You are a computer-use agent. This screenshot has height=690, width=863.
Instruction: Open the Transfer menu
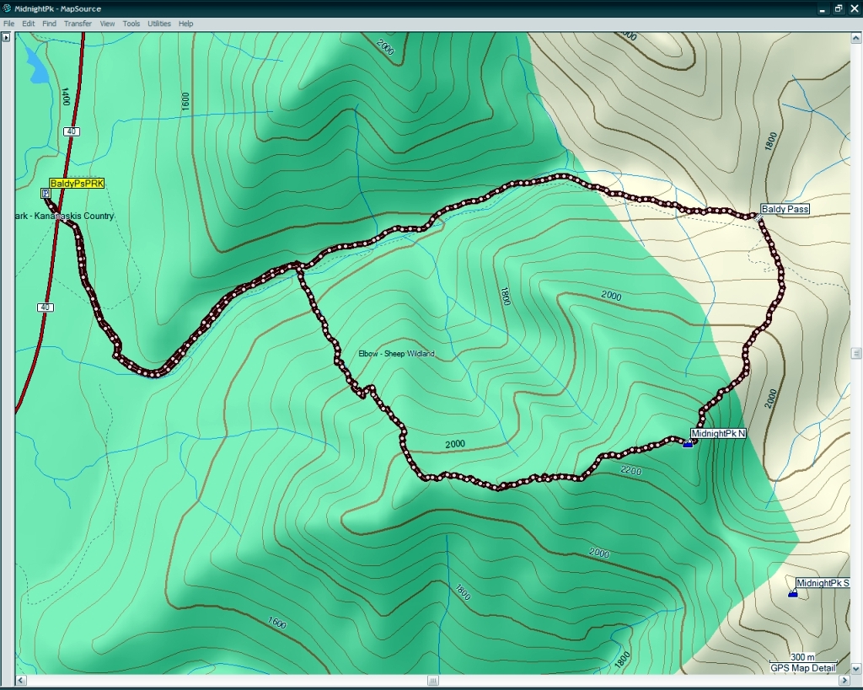[x=78, y=24]
